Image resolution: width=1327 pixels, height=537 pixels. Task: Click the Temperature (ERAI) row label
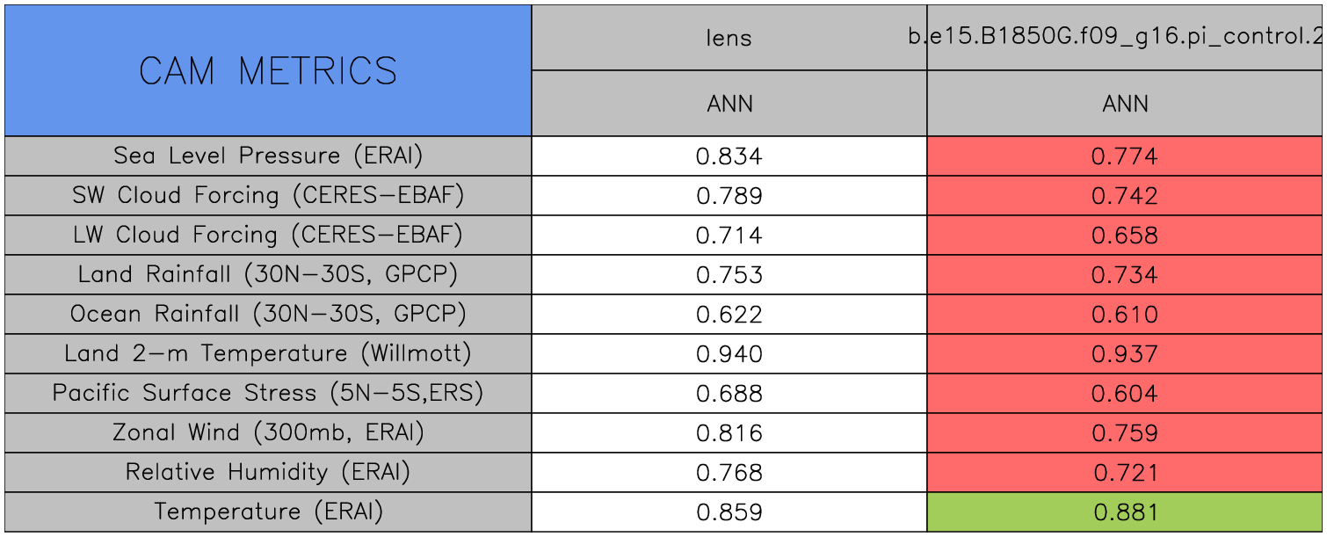pos(268,512)
